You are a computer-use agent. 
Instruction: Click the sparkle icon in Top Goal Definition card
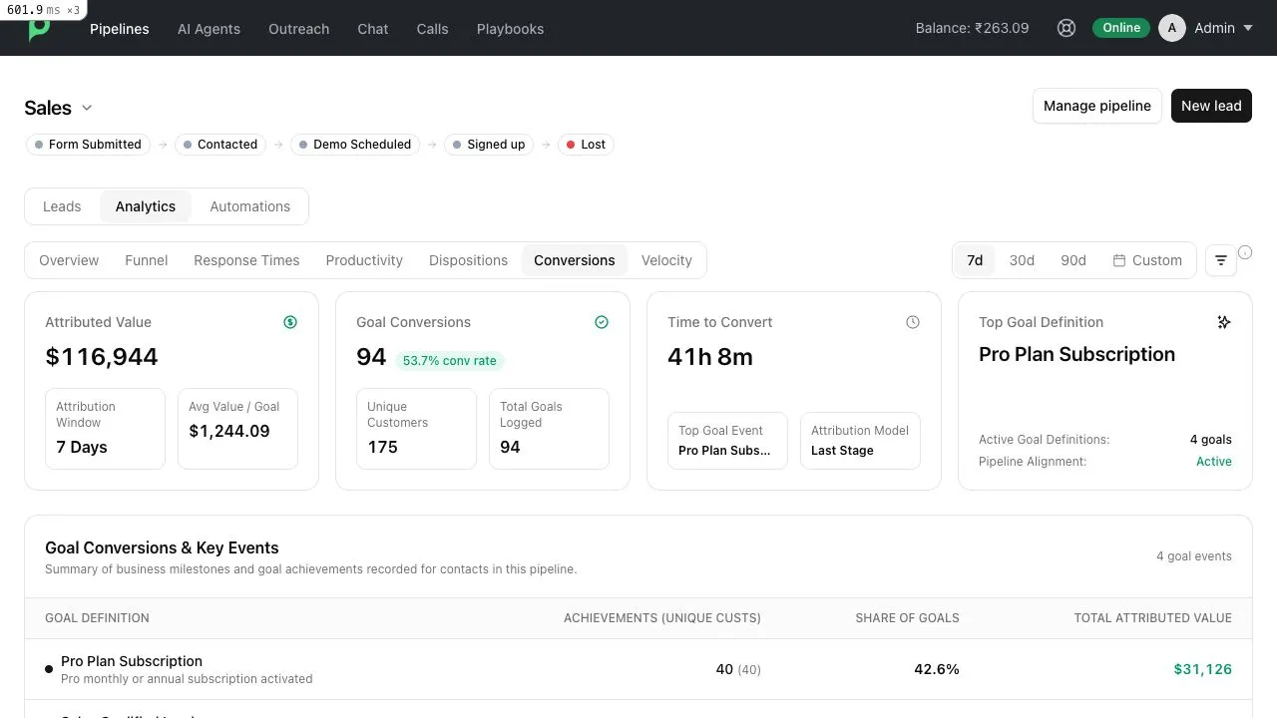pyautogui.click(x=1224, y=322)
